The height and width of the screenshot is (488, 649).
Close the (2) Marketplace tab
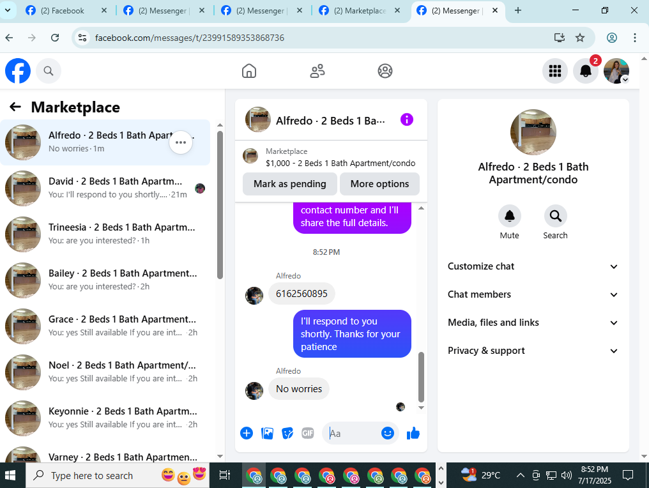point(397,10)
